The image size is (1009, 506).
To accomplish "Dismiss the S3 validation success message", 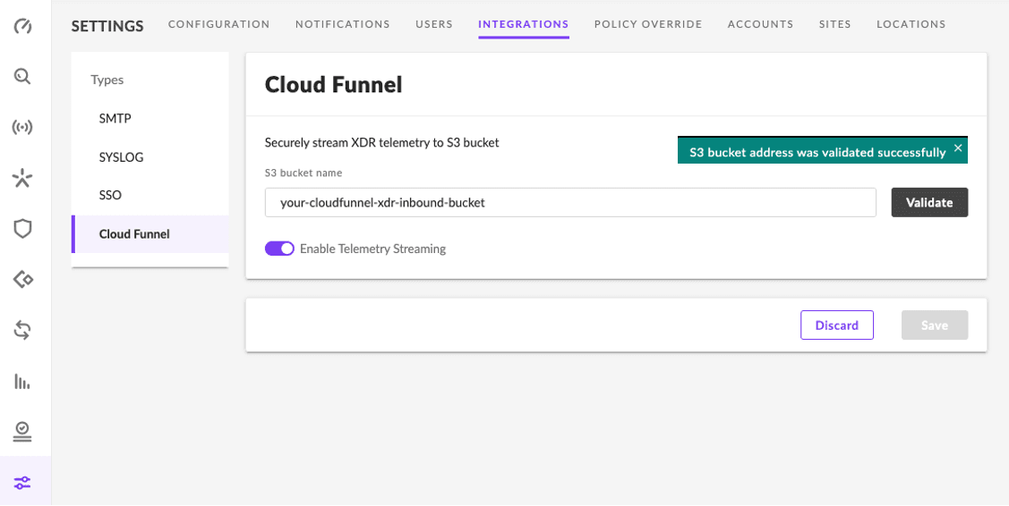I will coord(958,148).
